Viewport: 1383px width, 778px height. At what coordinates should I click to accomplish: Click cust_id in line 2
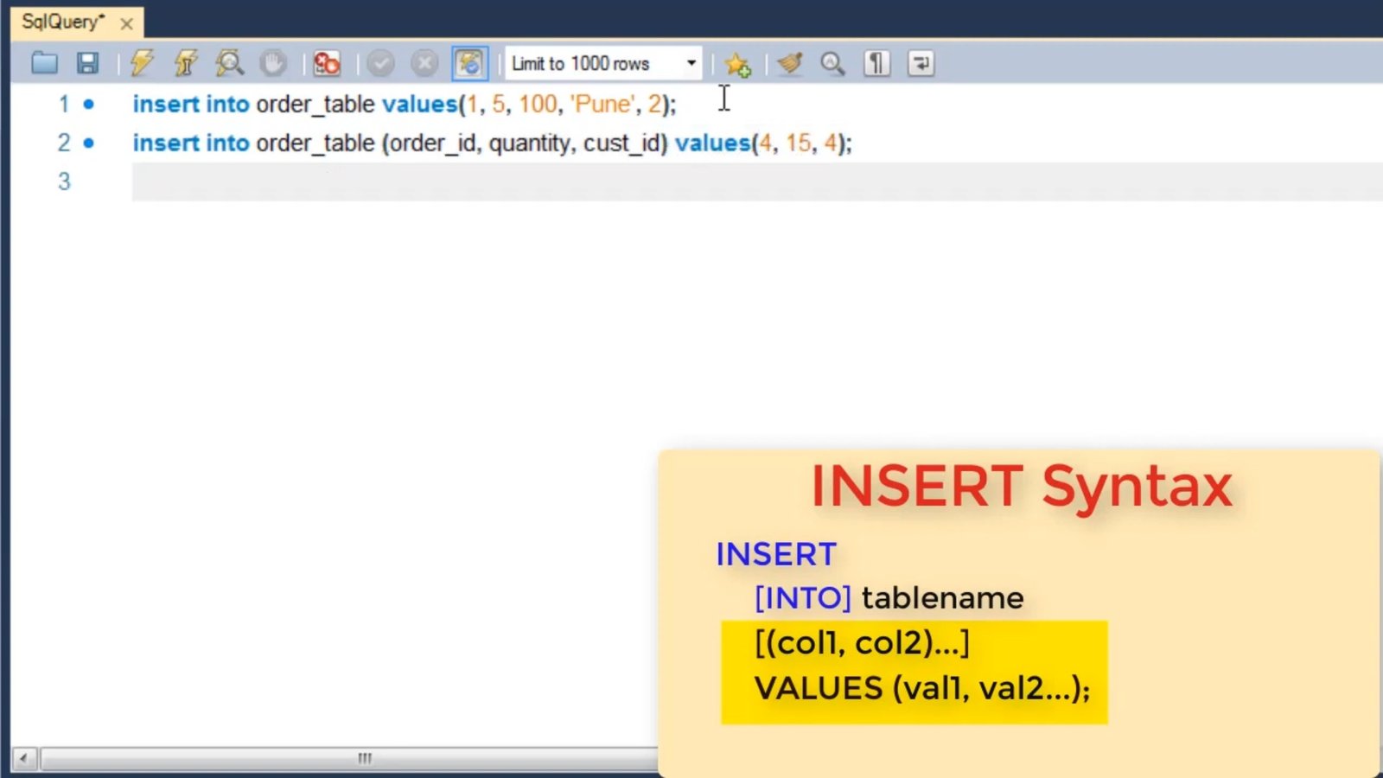point(622,143)
